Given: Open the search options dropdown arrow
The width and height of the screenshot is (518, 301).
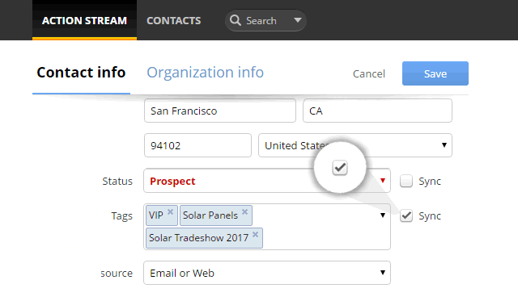Looking at the screenshot, I should pos(298,20).
